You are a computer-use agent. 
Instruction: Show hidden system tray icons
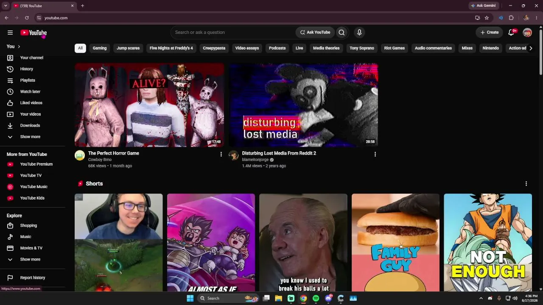coord(481,298)
